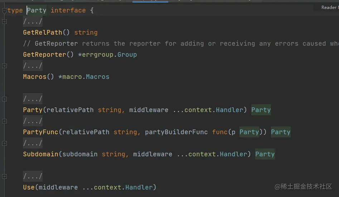Expand gutter plus icon above PartyFunc line
This screenshot has height=197, width=339.
(x=4, y=121)
